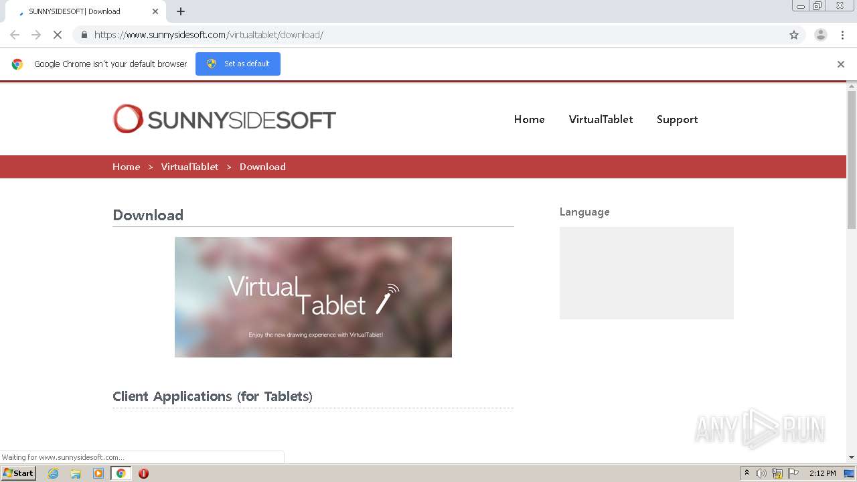Click the SunnySideSoft logo
The image size is (857, 482).
click(224, 119)
